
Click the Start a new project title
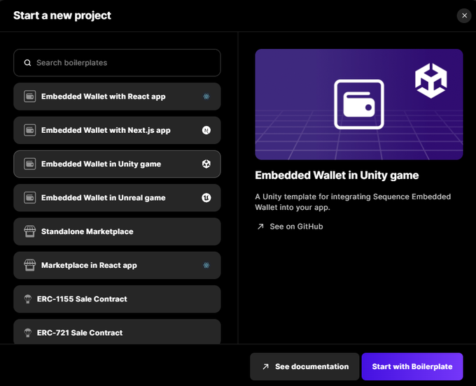tap(62, 15)
